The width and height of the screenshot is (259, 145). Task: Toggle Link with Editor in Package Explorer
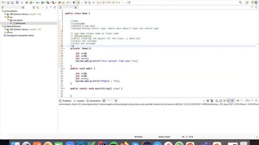[38, 7]
